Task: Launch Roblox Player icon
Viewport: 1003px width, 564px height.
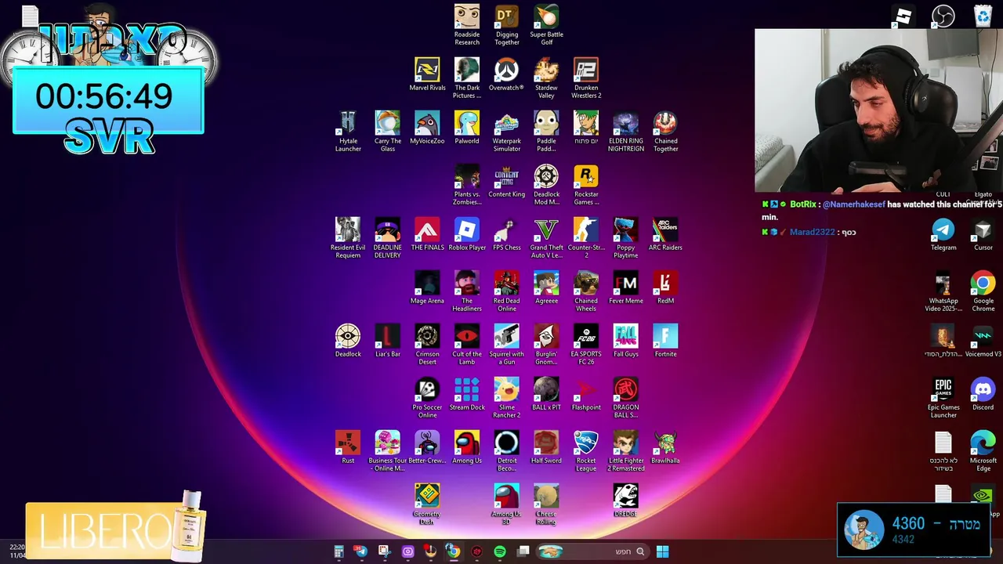Action: pos(467,234)
